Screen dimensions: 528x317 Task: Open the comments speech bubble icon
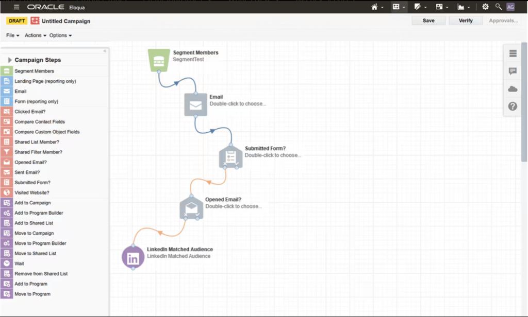click(x=513, y=72)
